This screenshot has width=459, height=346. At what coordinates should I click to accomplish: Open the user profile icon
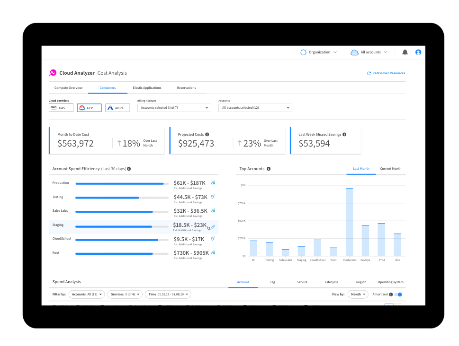click(x=418, y=52)
